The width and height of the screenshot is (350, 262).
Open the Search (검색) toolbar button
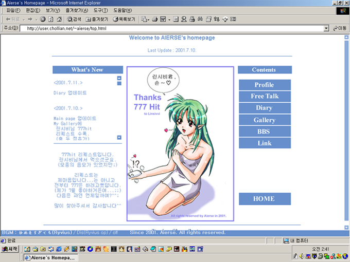74,20
